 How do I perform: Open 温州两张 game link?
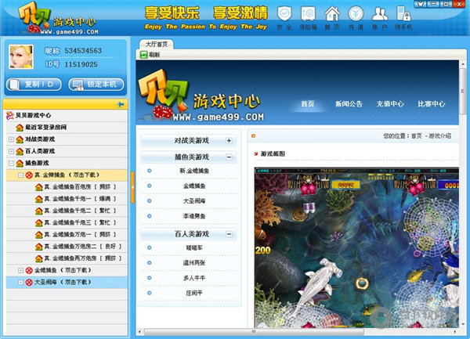[194, 262]
